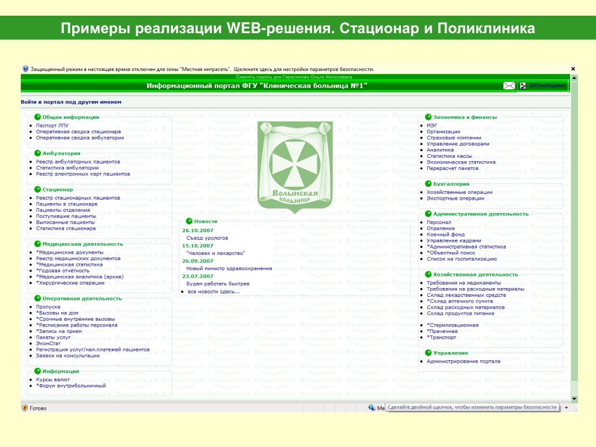Image resolution: width=596 pixels, height=447 pixels.
Task: Open Хозяйственные операции link
Action: (460, 192)
